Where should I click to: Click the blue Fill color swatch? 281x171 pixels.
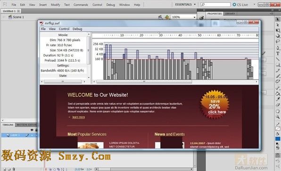pyautogui.click(x=278, y=139)
